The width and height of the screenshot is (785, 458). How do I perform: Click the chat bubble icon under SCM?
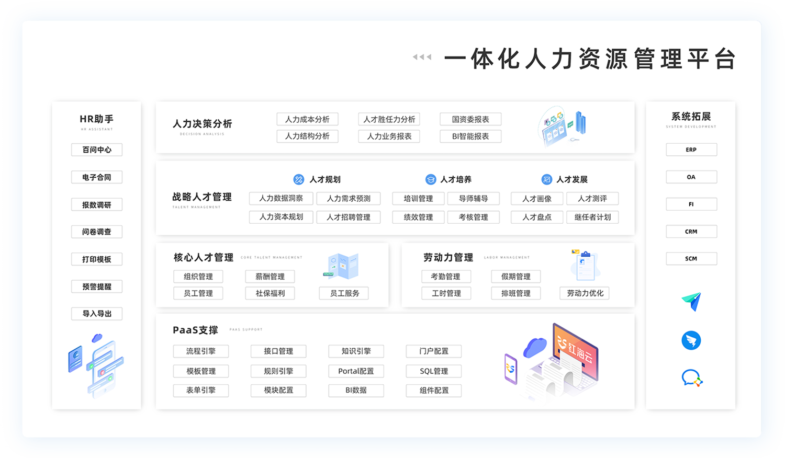pos(691,378)
